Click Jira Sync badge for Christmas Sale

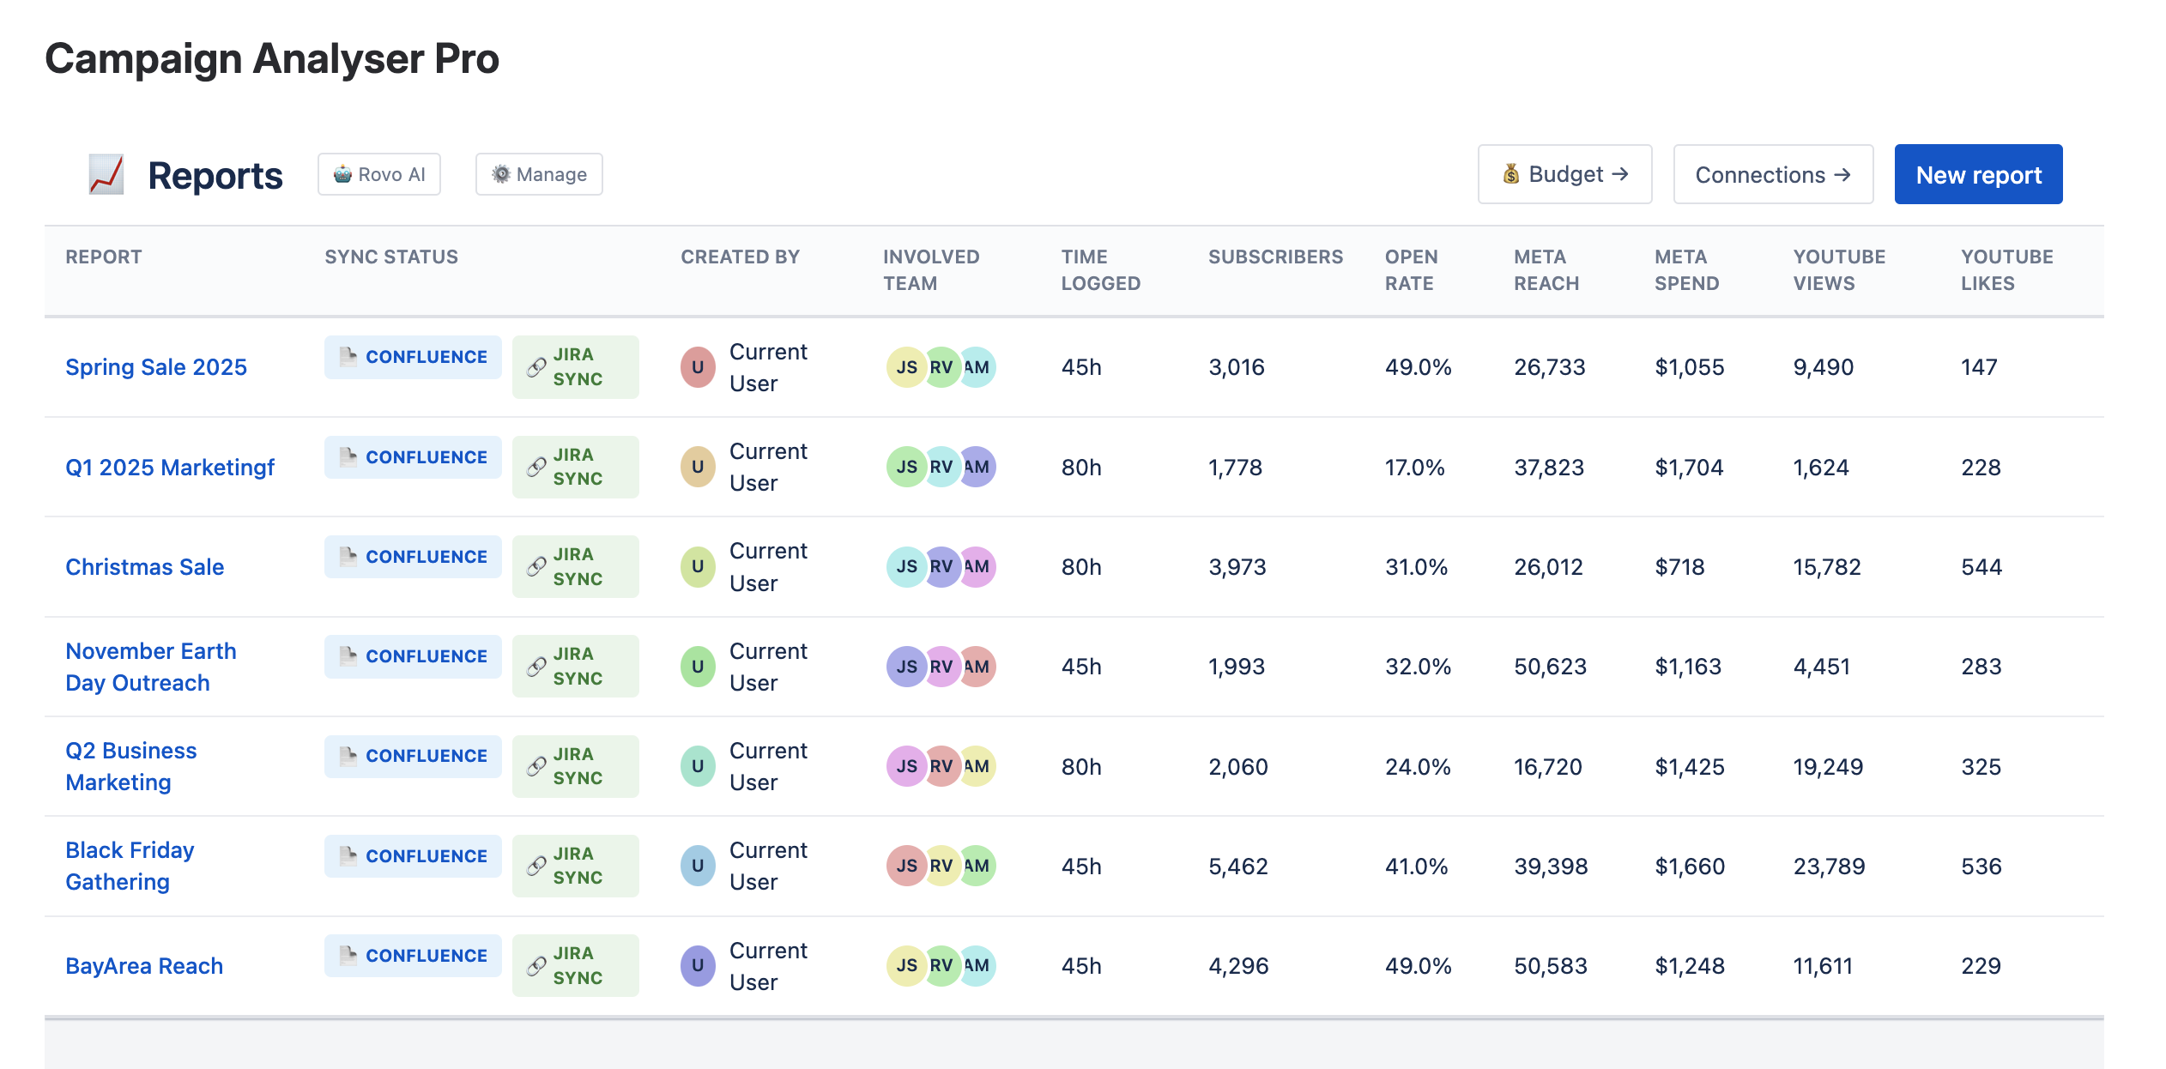tap(576, 566)
